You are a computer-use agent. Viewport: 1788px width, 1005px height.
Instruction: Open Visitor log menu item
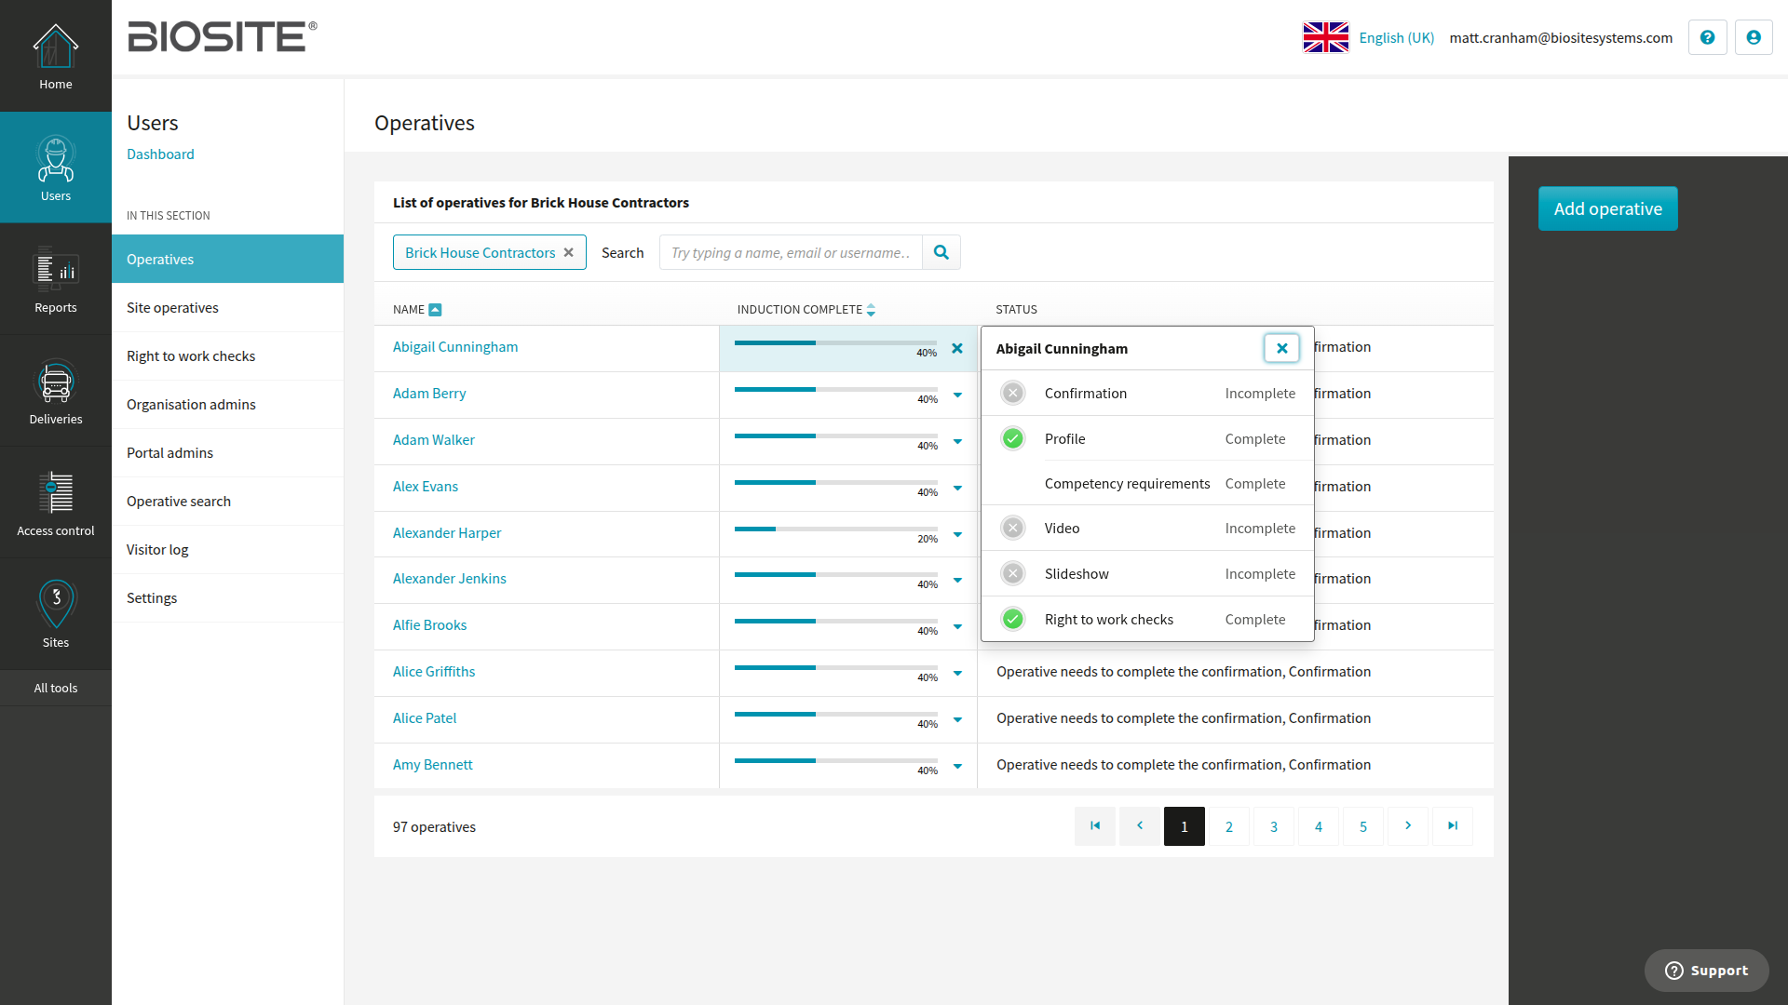[x=227, y=549]
